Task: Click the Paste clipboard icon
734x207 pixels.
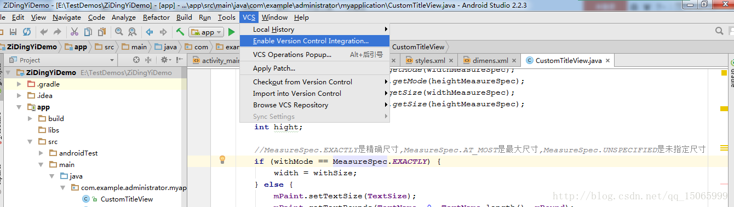Action: (x=101, y=32)
